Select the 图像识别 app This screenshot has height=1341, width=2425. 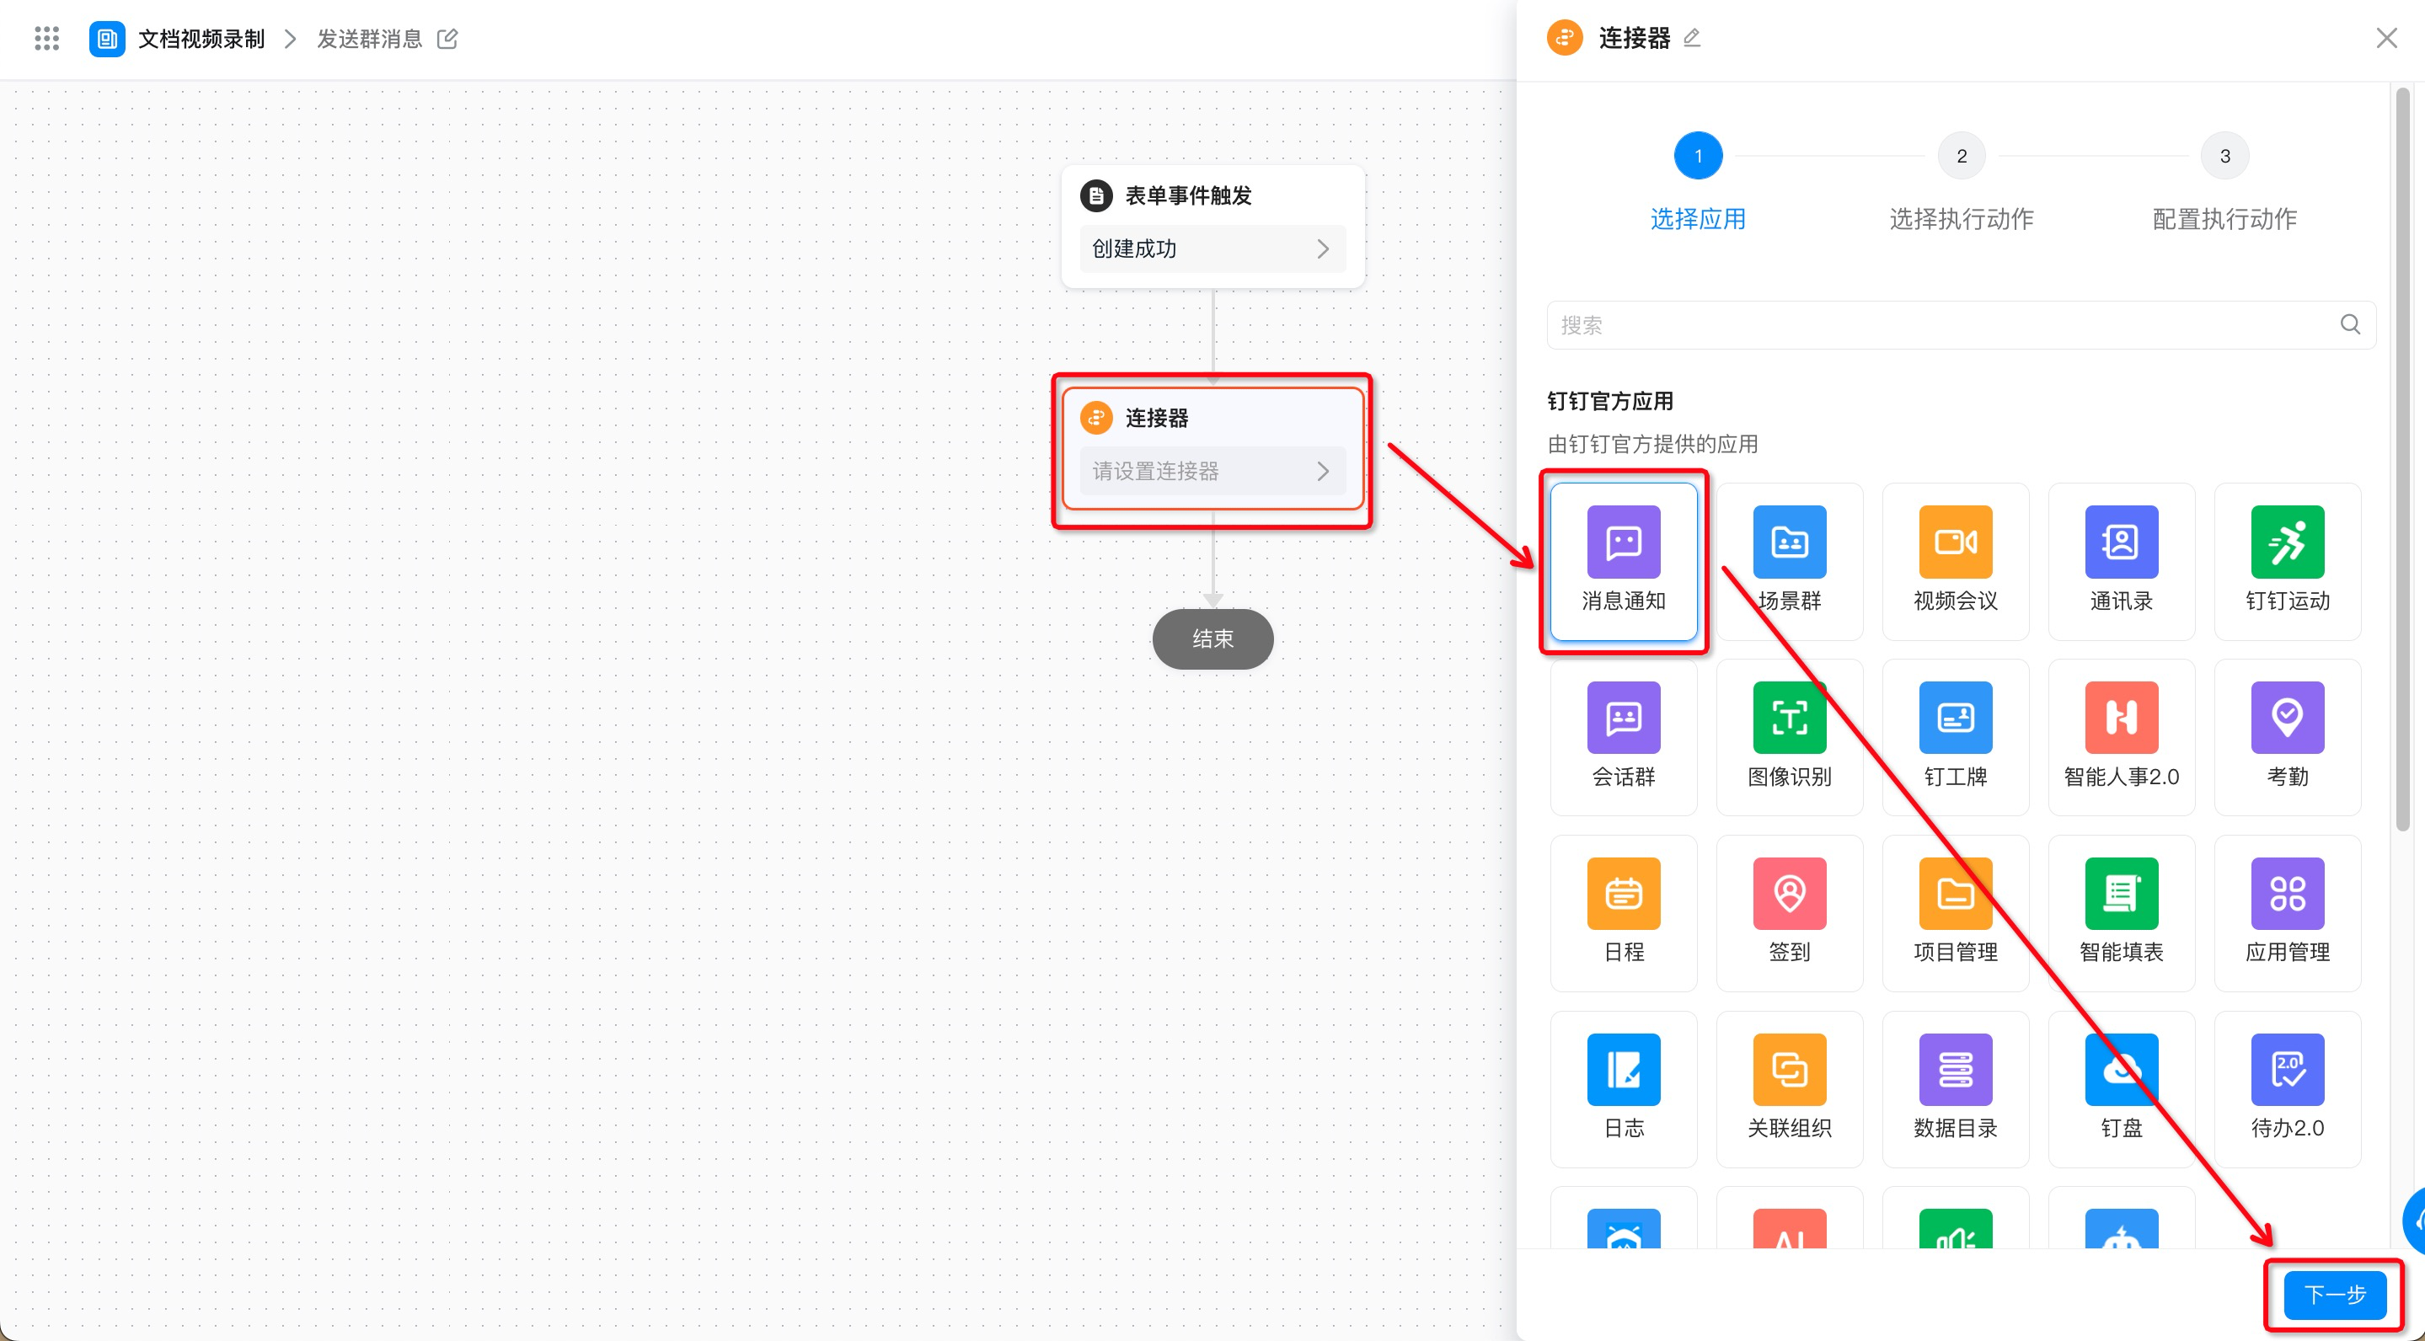pyautogui.click(x=1789, y=737)
